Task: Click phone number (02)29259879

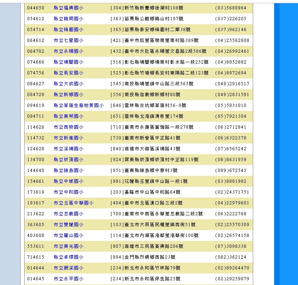Action: (x=232, y=279)
